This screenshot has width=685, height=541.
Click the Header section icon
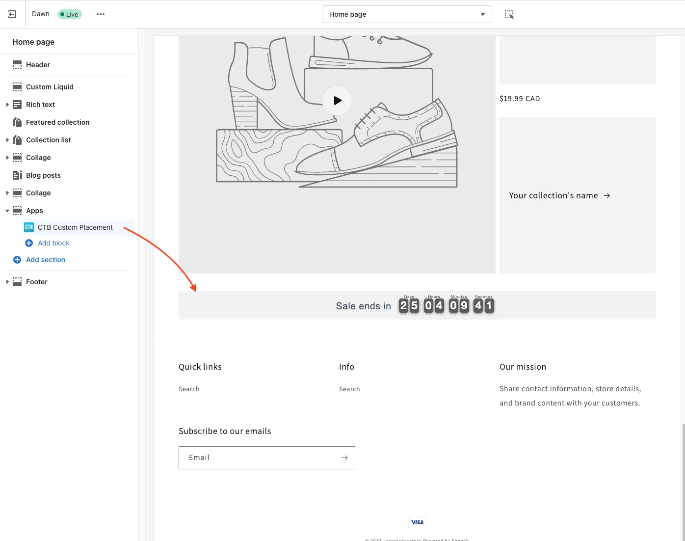click(x=17, y=65)
